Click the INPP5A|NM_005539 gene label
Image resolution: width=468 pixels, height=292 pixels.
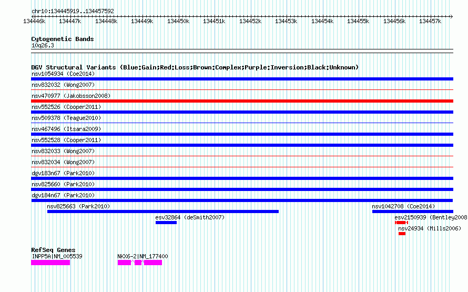[x=57, y=256]
